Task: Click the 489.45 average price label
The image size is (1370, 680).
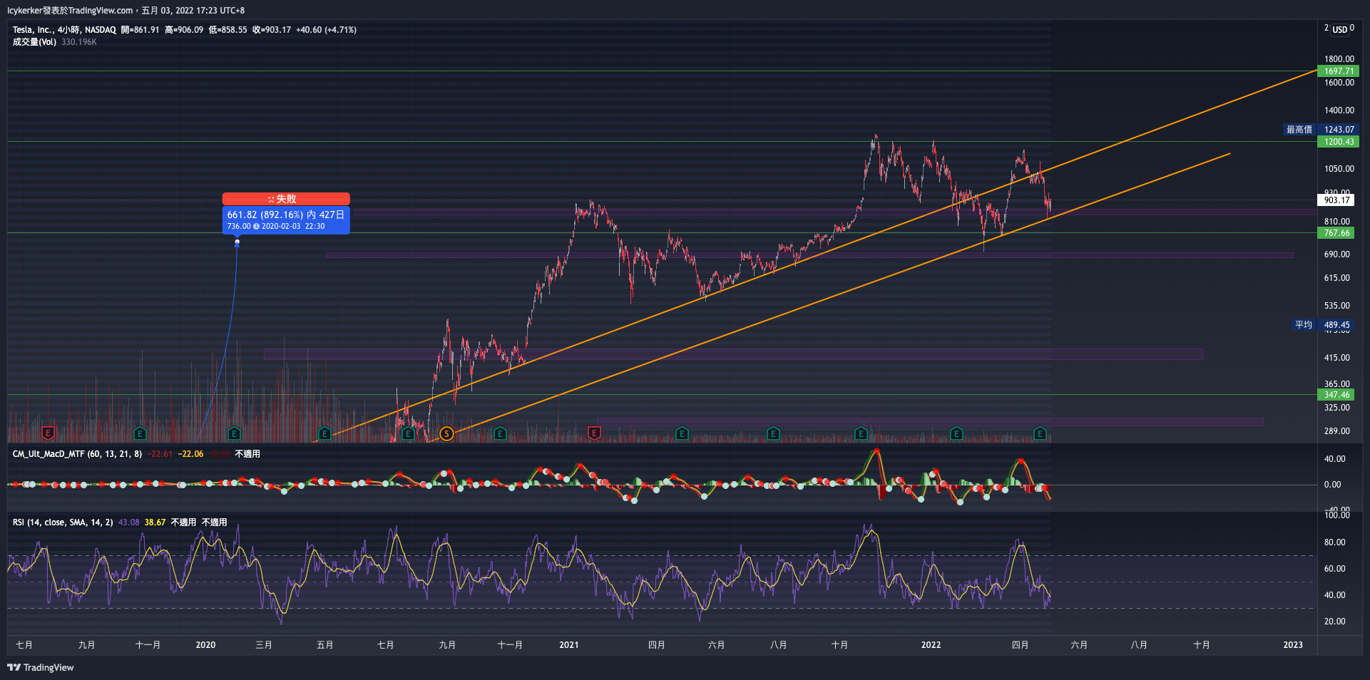Action: click(x=1336, y=325)
